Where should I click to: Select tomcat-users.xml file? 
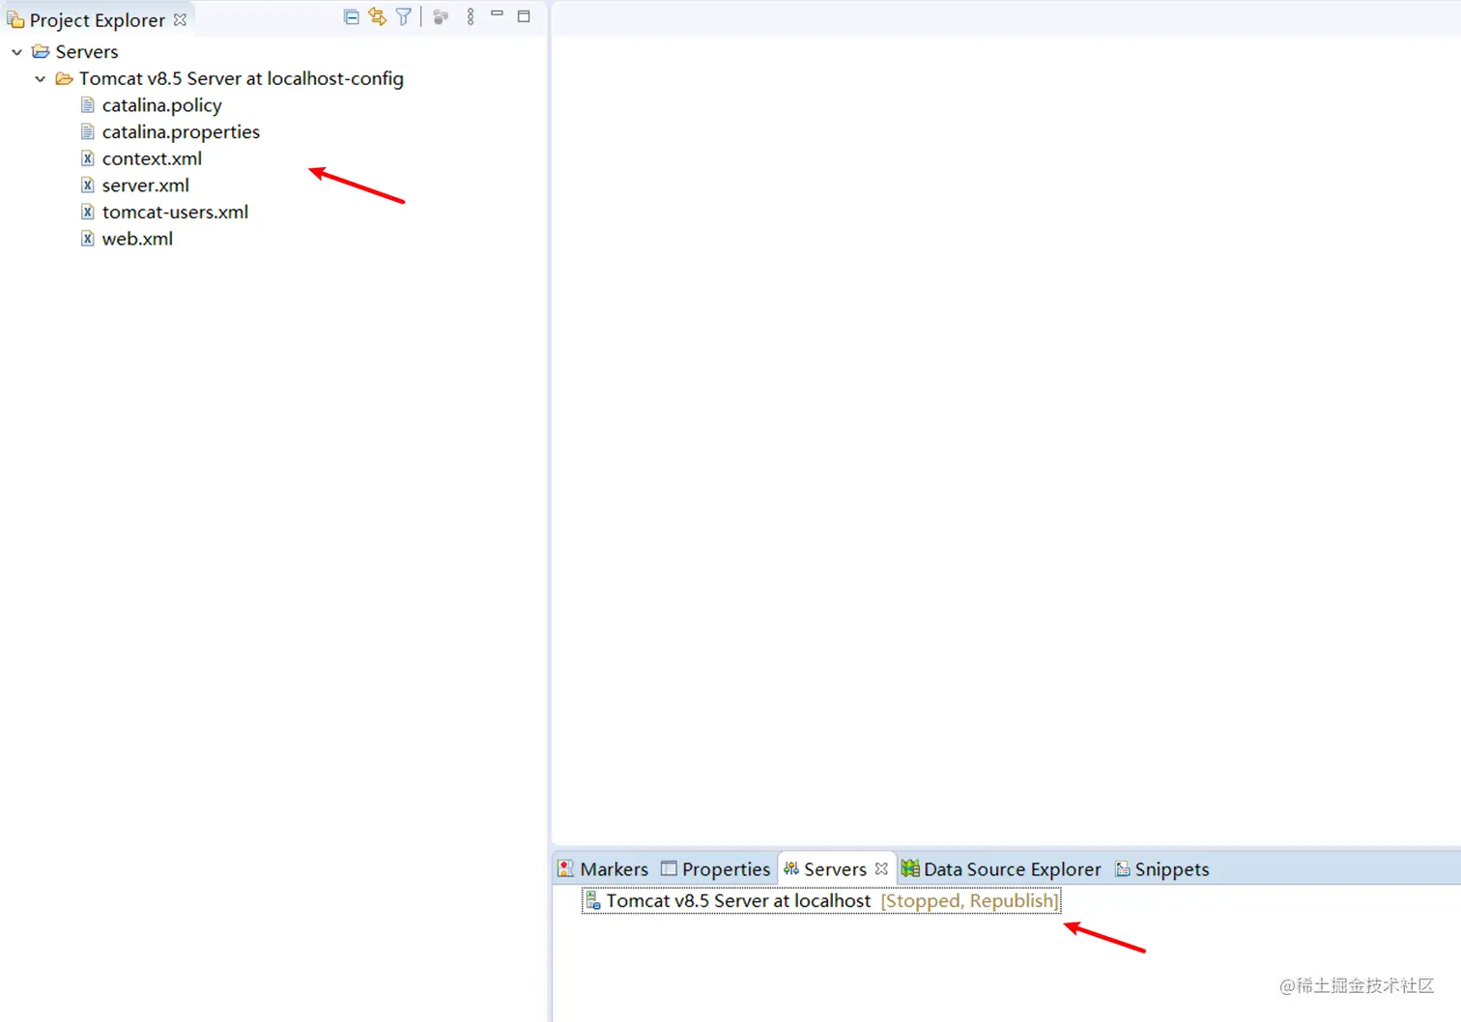[x=175, y=212]
